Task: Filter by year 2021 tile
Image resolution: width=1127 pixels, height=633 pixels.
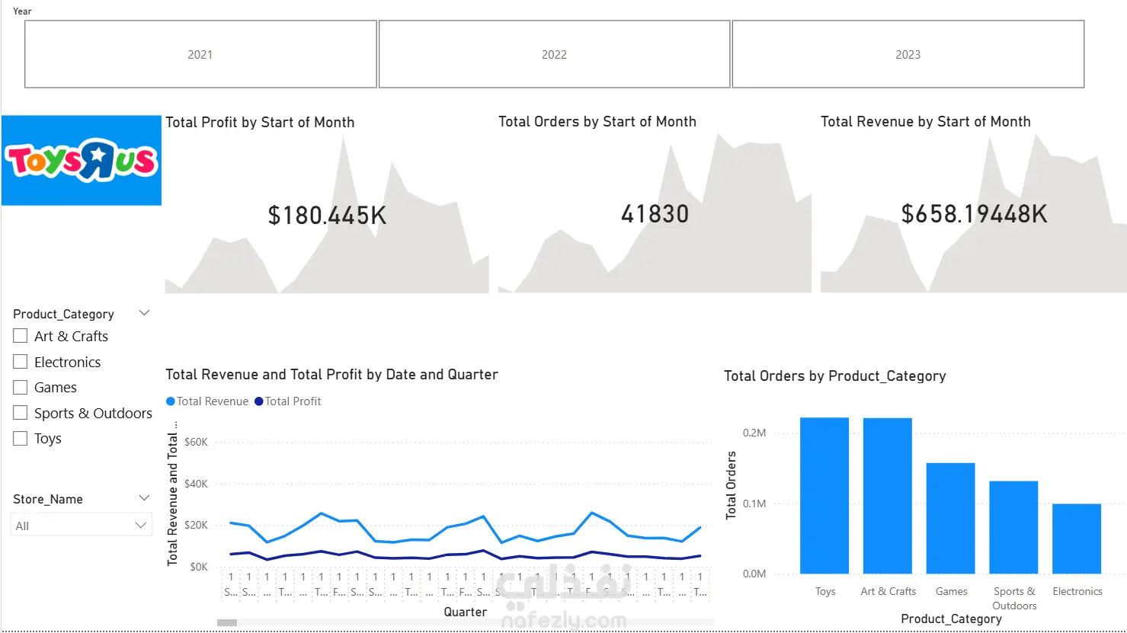Action: 200,54
